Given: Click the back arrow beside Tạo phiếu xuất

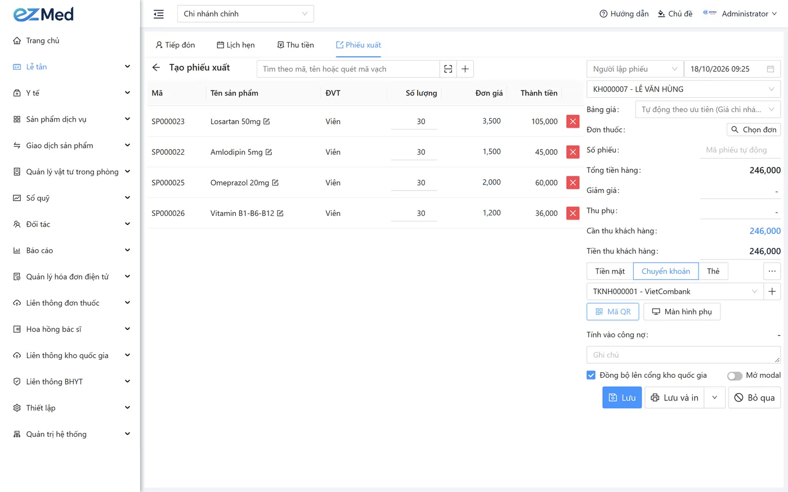Looking at the screenshot, I should [156, 67].
